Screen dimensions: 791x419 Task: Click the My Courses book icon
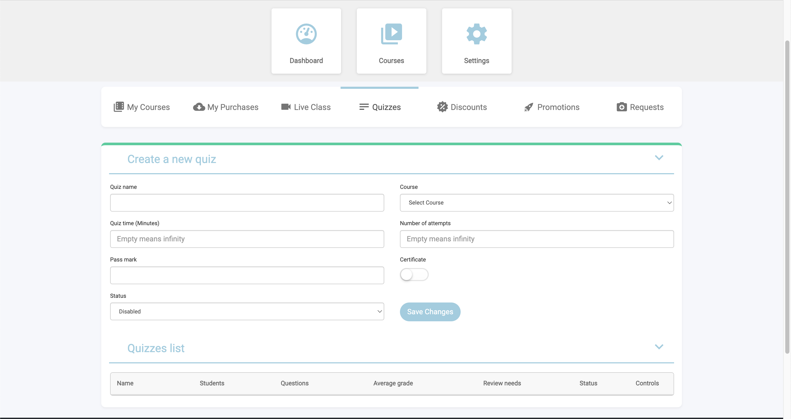click(119, 107)
